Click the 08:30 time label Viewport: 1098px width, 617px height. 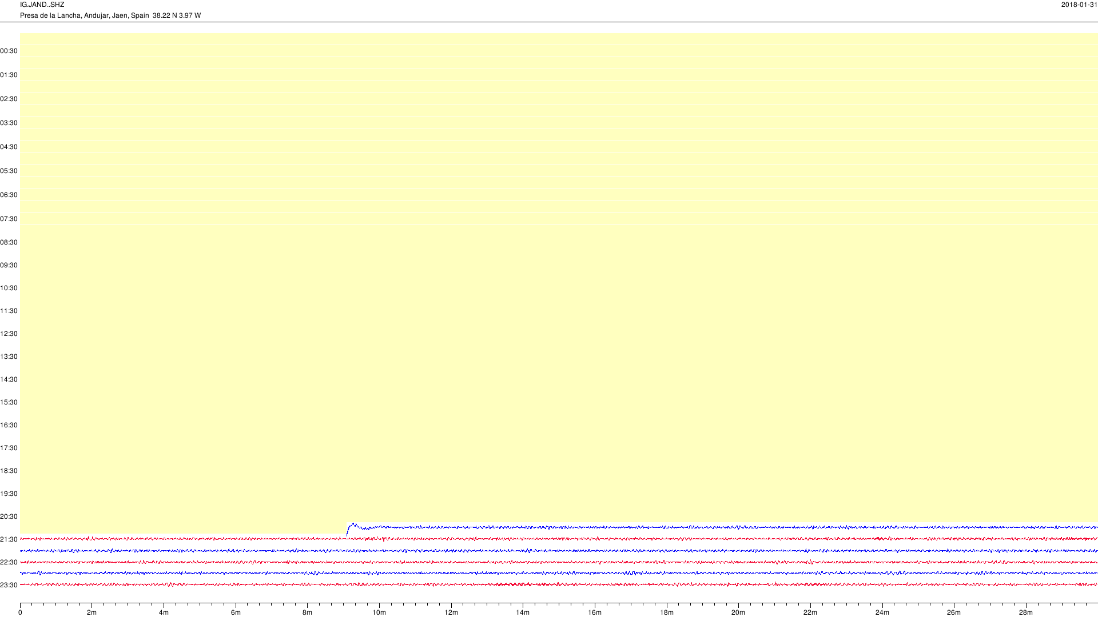(x=9, y=242)
